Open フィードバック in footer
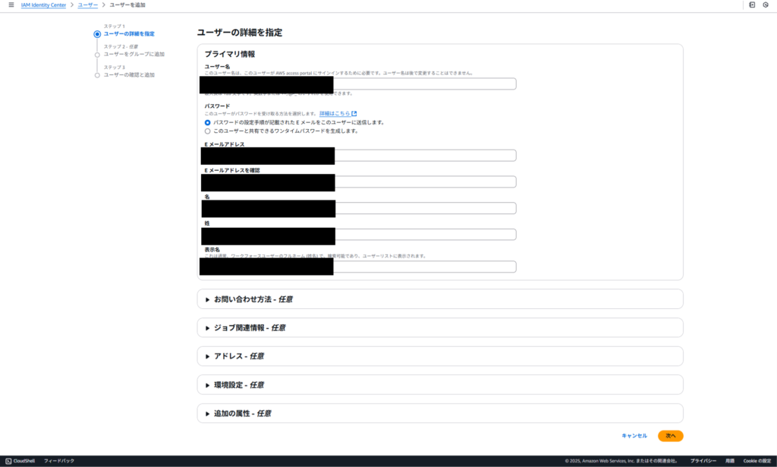This screenshot has height=467, width=777. (x=59, y=461)
